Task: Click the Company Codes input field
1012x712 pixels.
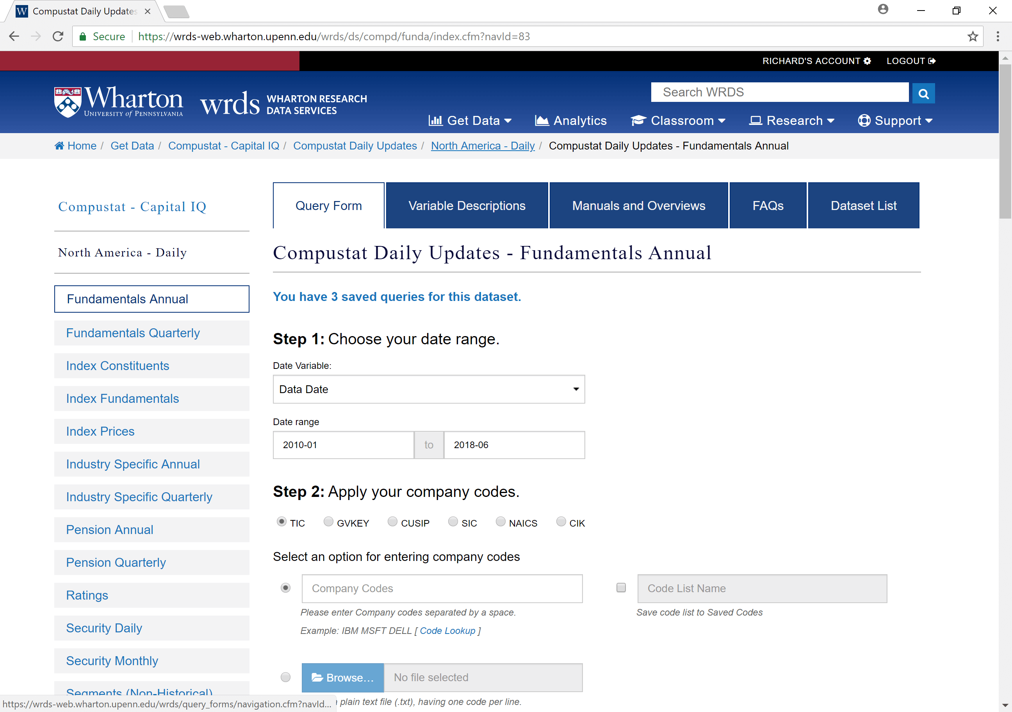Action: point(442,588)
